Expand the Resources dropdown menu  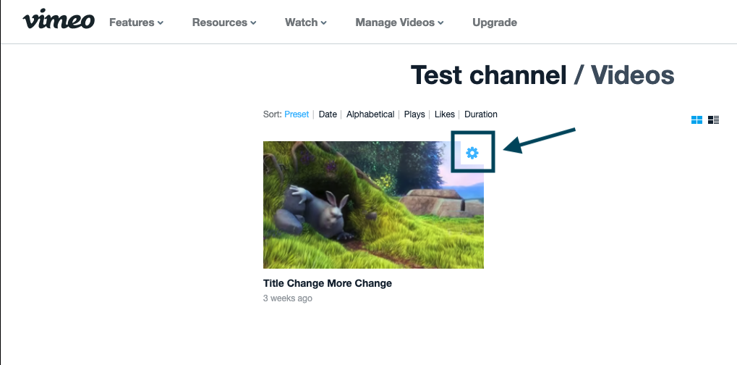click(x=224, y=22)
